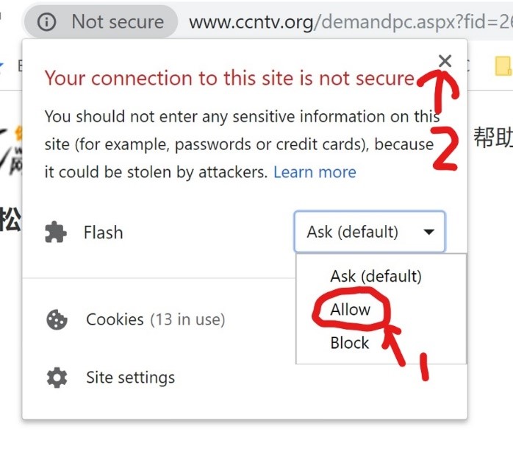
Task: Open the Flash permission dropdown
Action: (x=370, y=232)
